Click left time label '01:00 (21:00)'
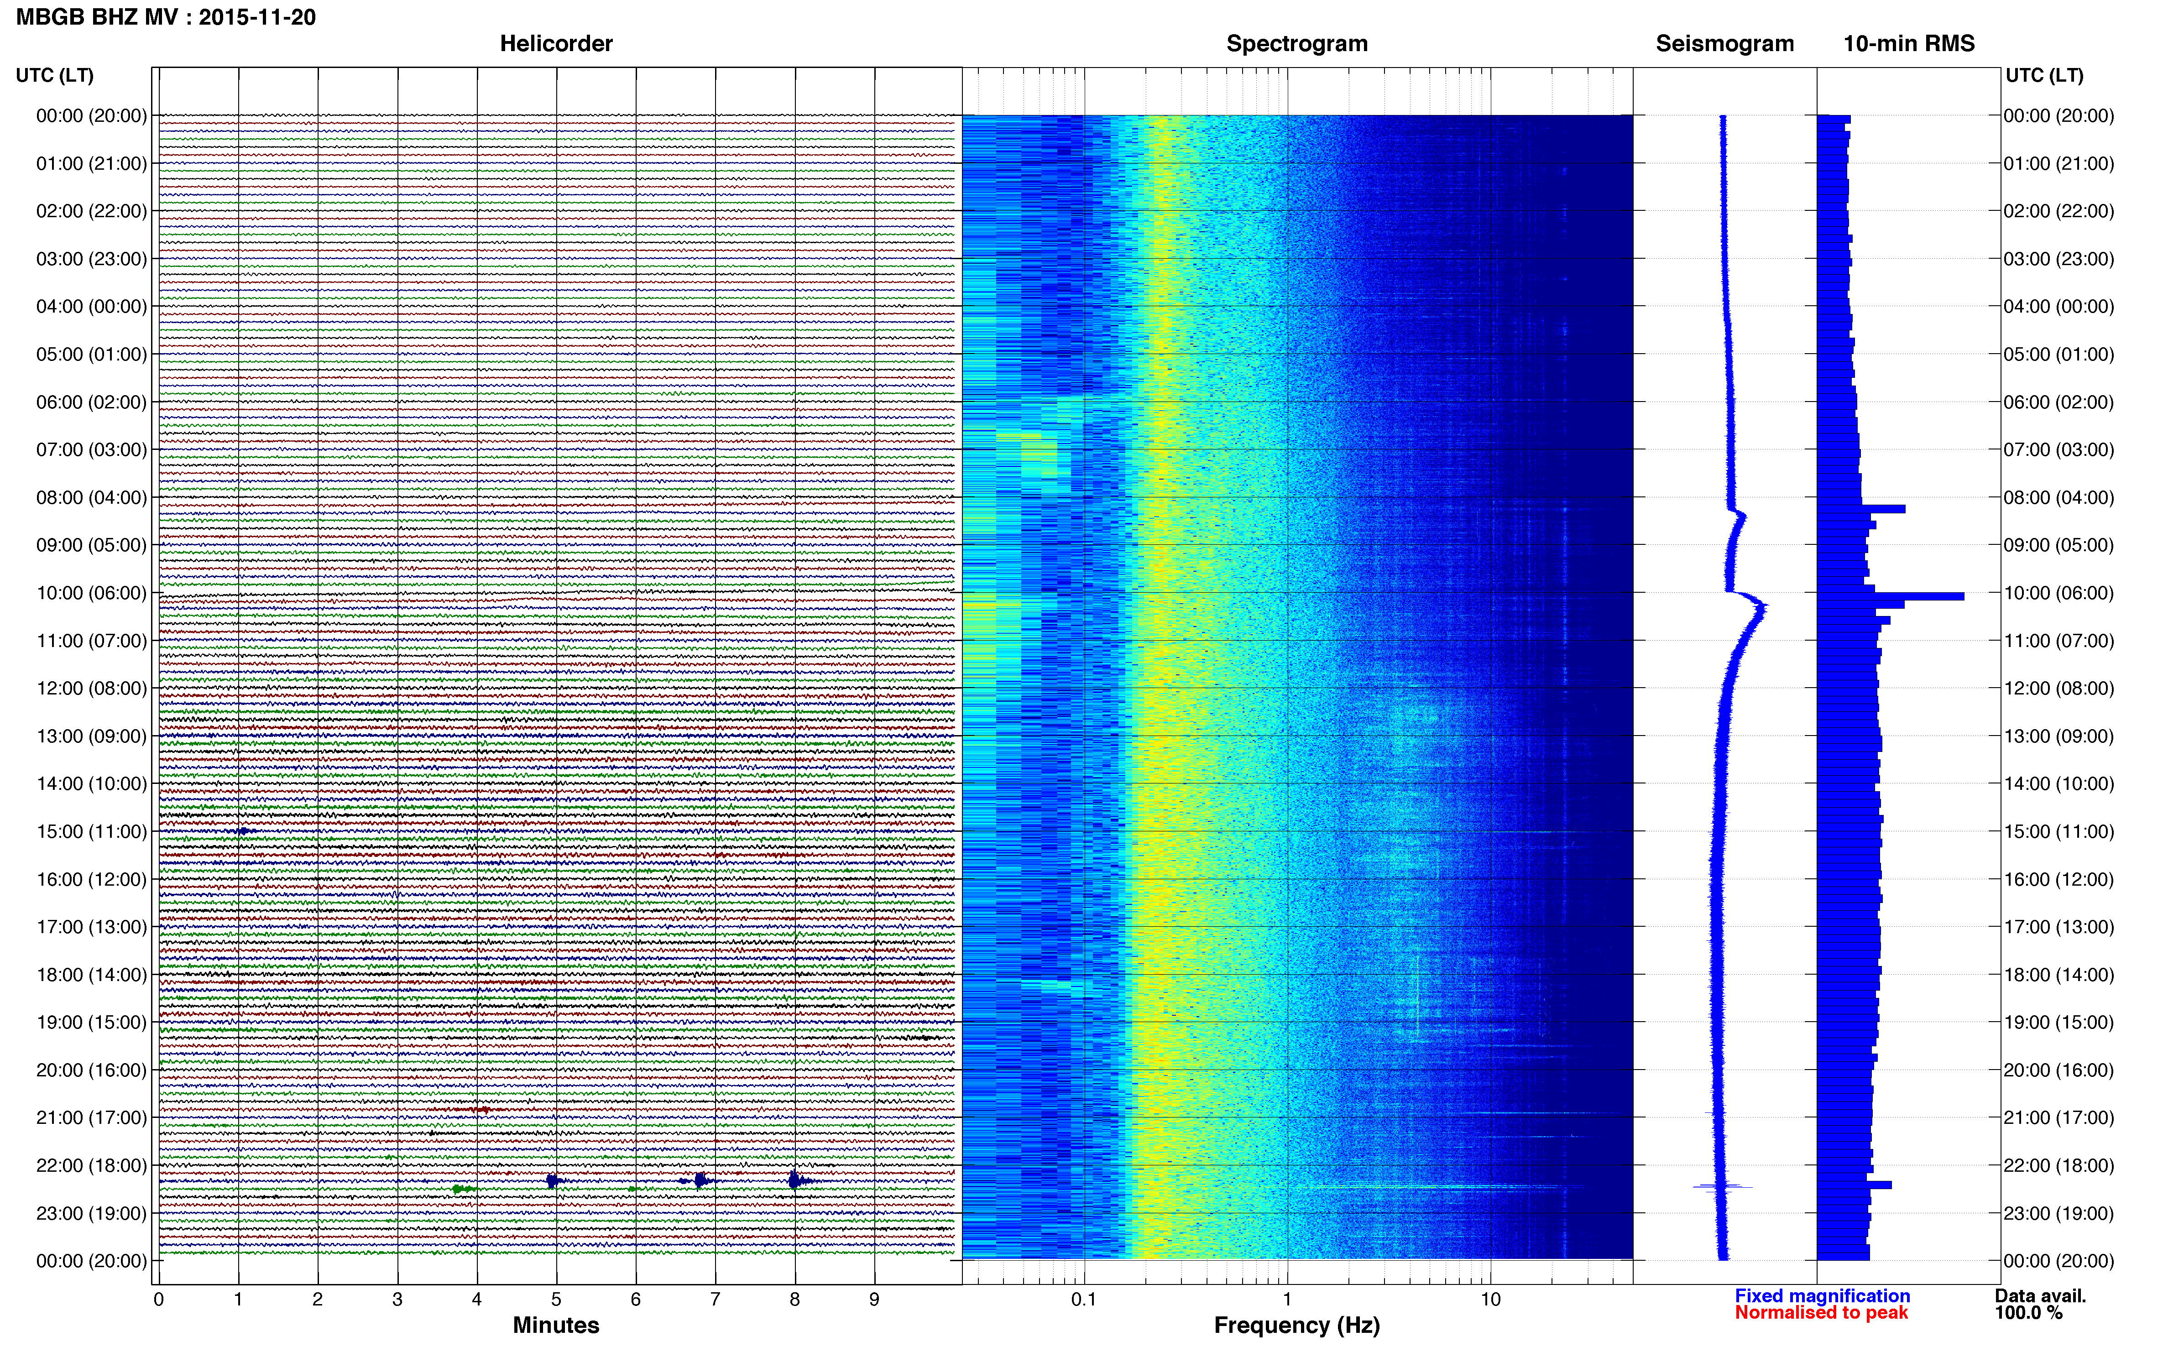This screenshot has height=1352, width=2163. coord(91,164)
